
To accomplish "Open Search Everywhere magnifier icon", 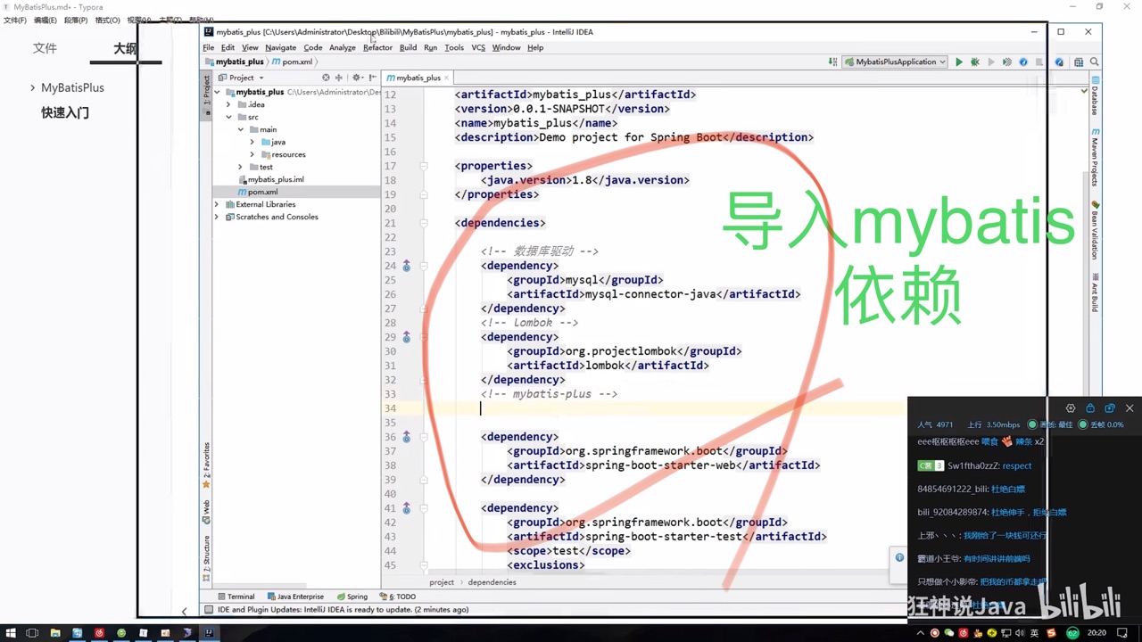I will pyautogui.click(x=1095, y=62).
